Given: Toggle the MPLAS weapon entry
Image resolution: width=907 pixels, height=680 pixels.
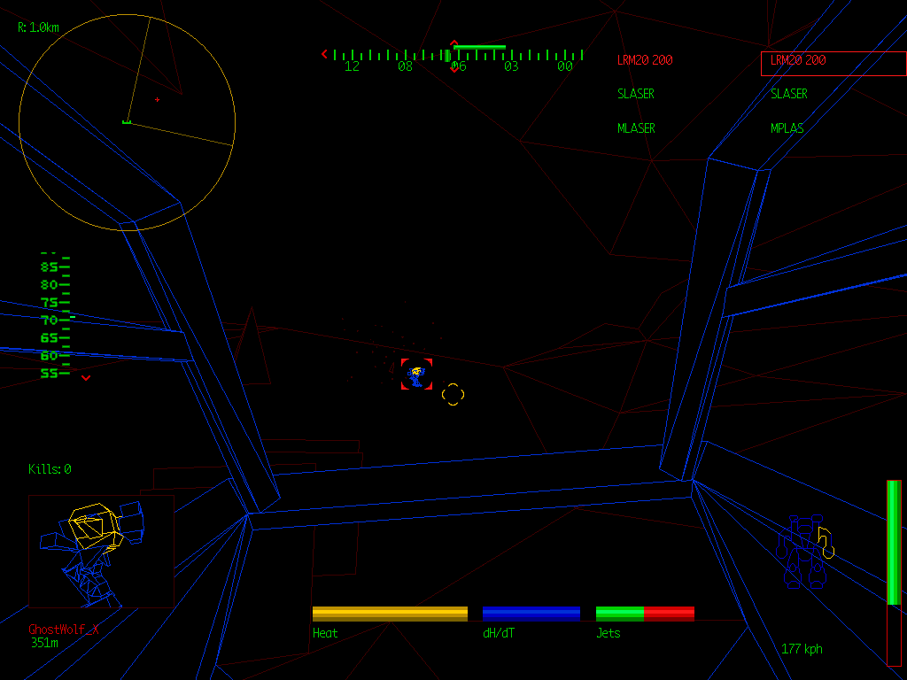Looking at the screenshot, I should tap(787, 128).
